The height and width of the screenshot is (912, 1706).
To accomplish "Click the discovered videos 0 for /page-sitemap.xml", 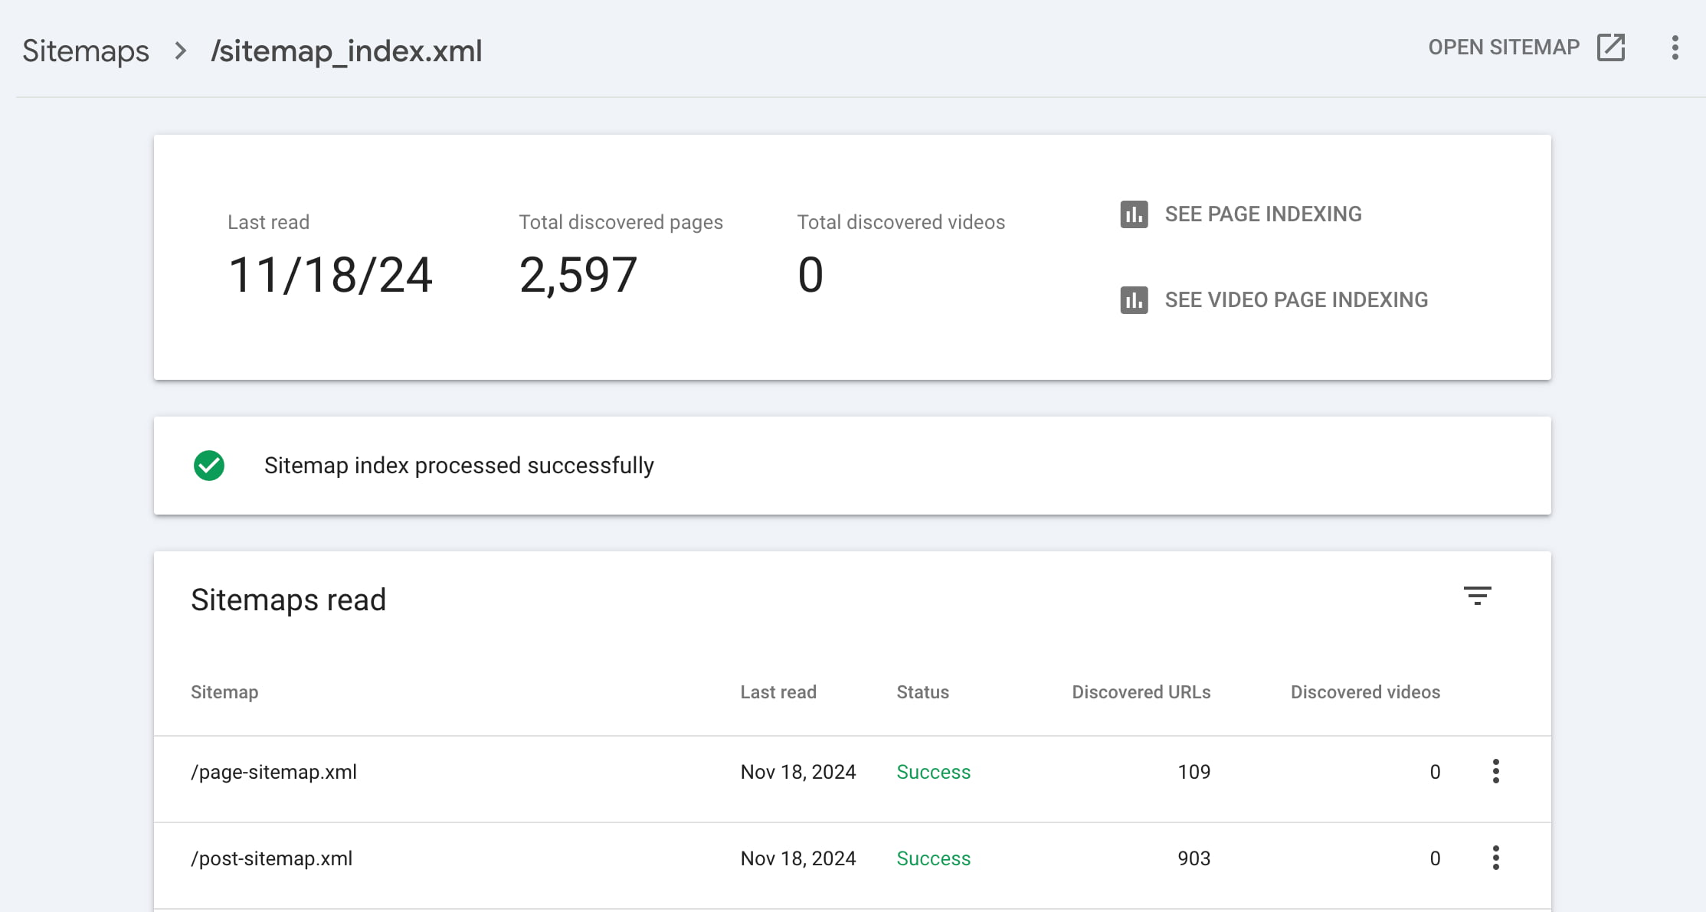I will coord(1435,772).
